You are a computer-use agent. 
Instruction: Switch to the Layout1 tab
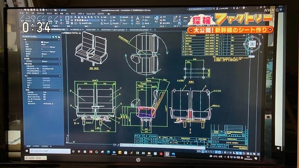click(x=36, y=146)
